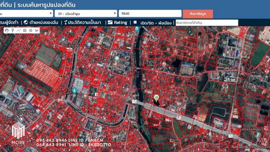The width and height of the screenshot is (270, 152).
Task: Select the marker pin drawing tool
Action: pos(13,30)
